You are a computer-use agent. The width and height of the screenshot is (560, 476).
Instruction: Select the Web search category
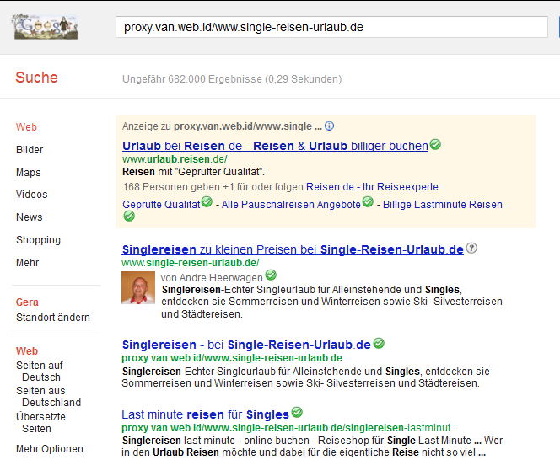(26, 127)
